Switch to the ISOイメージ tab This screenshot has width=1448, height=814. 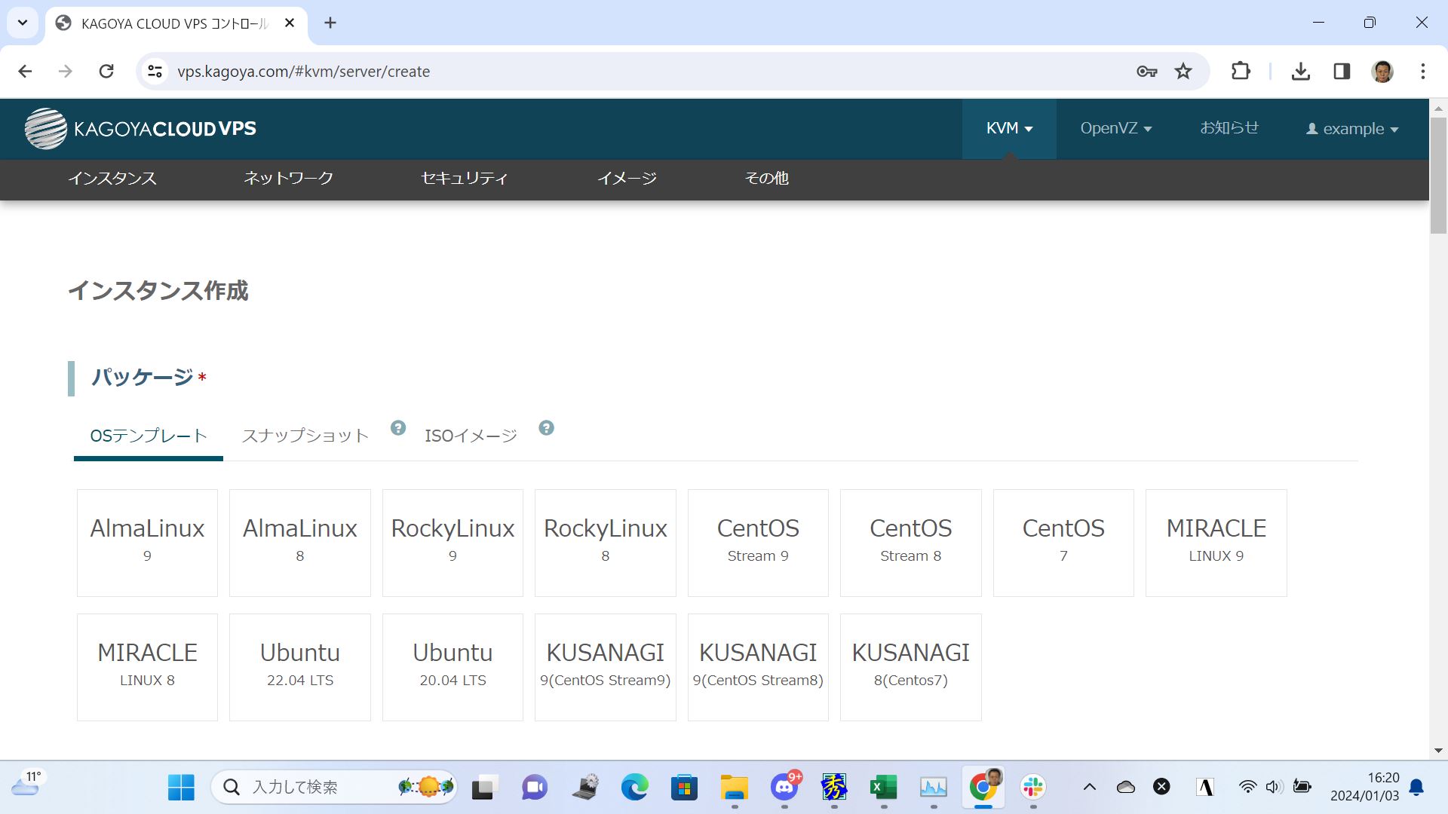click(x=471, y=436)
